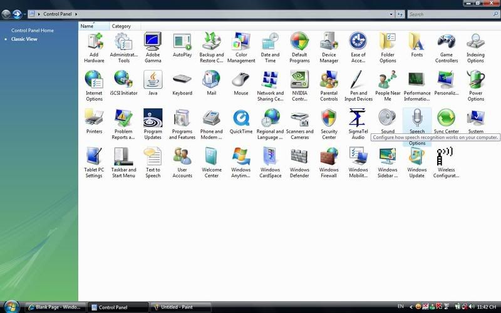501x313 pixels.
Task: Open Phone and Modem Options
Action: pyautogui.click(x=212, y=124)
